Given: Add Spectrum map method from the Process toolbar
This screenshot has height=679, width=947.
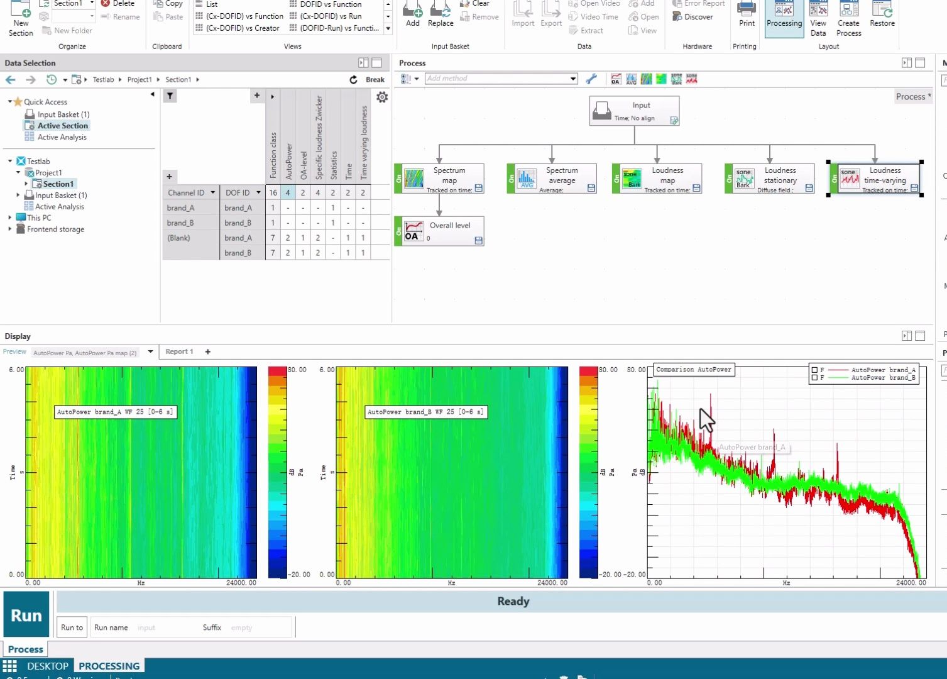Looking at the screenshot, I should click(x=646, y=79).
